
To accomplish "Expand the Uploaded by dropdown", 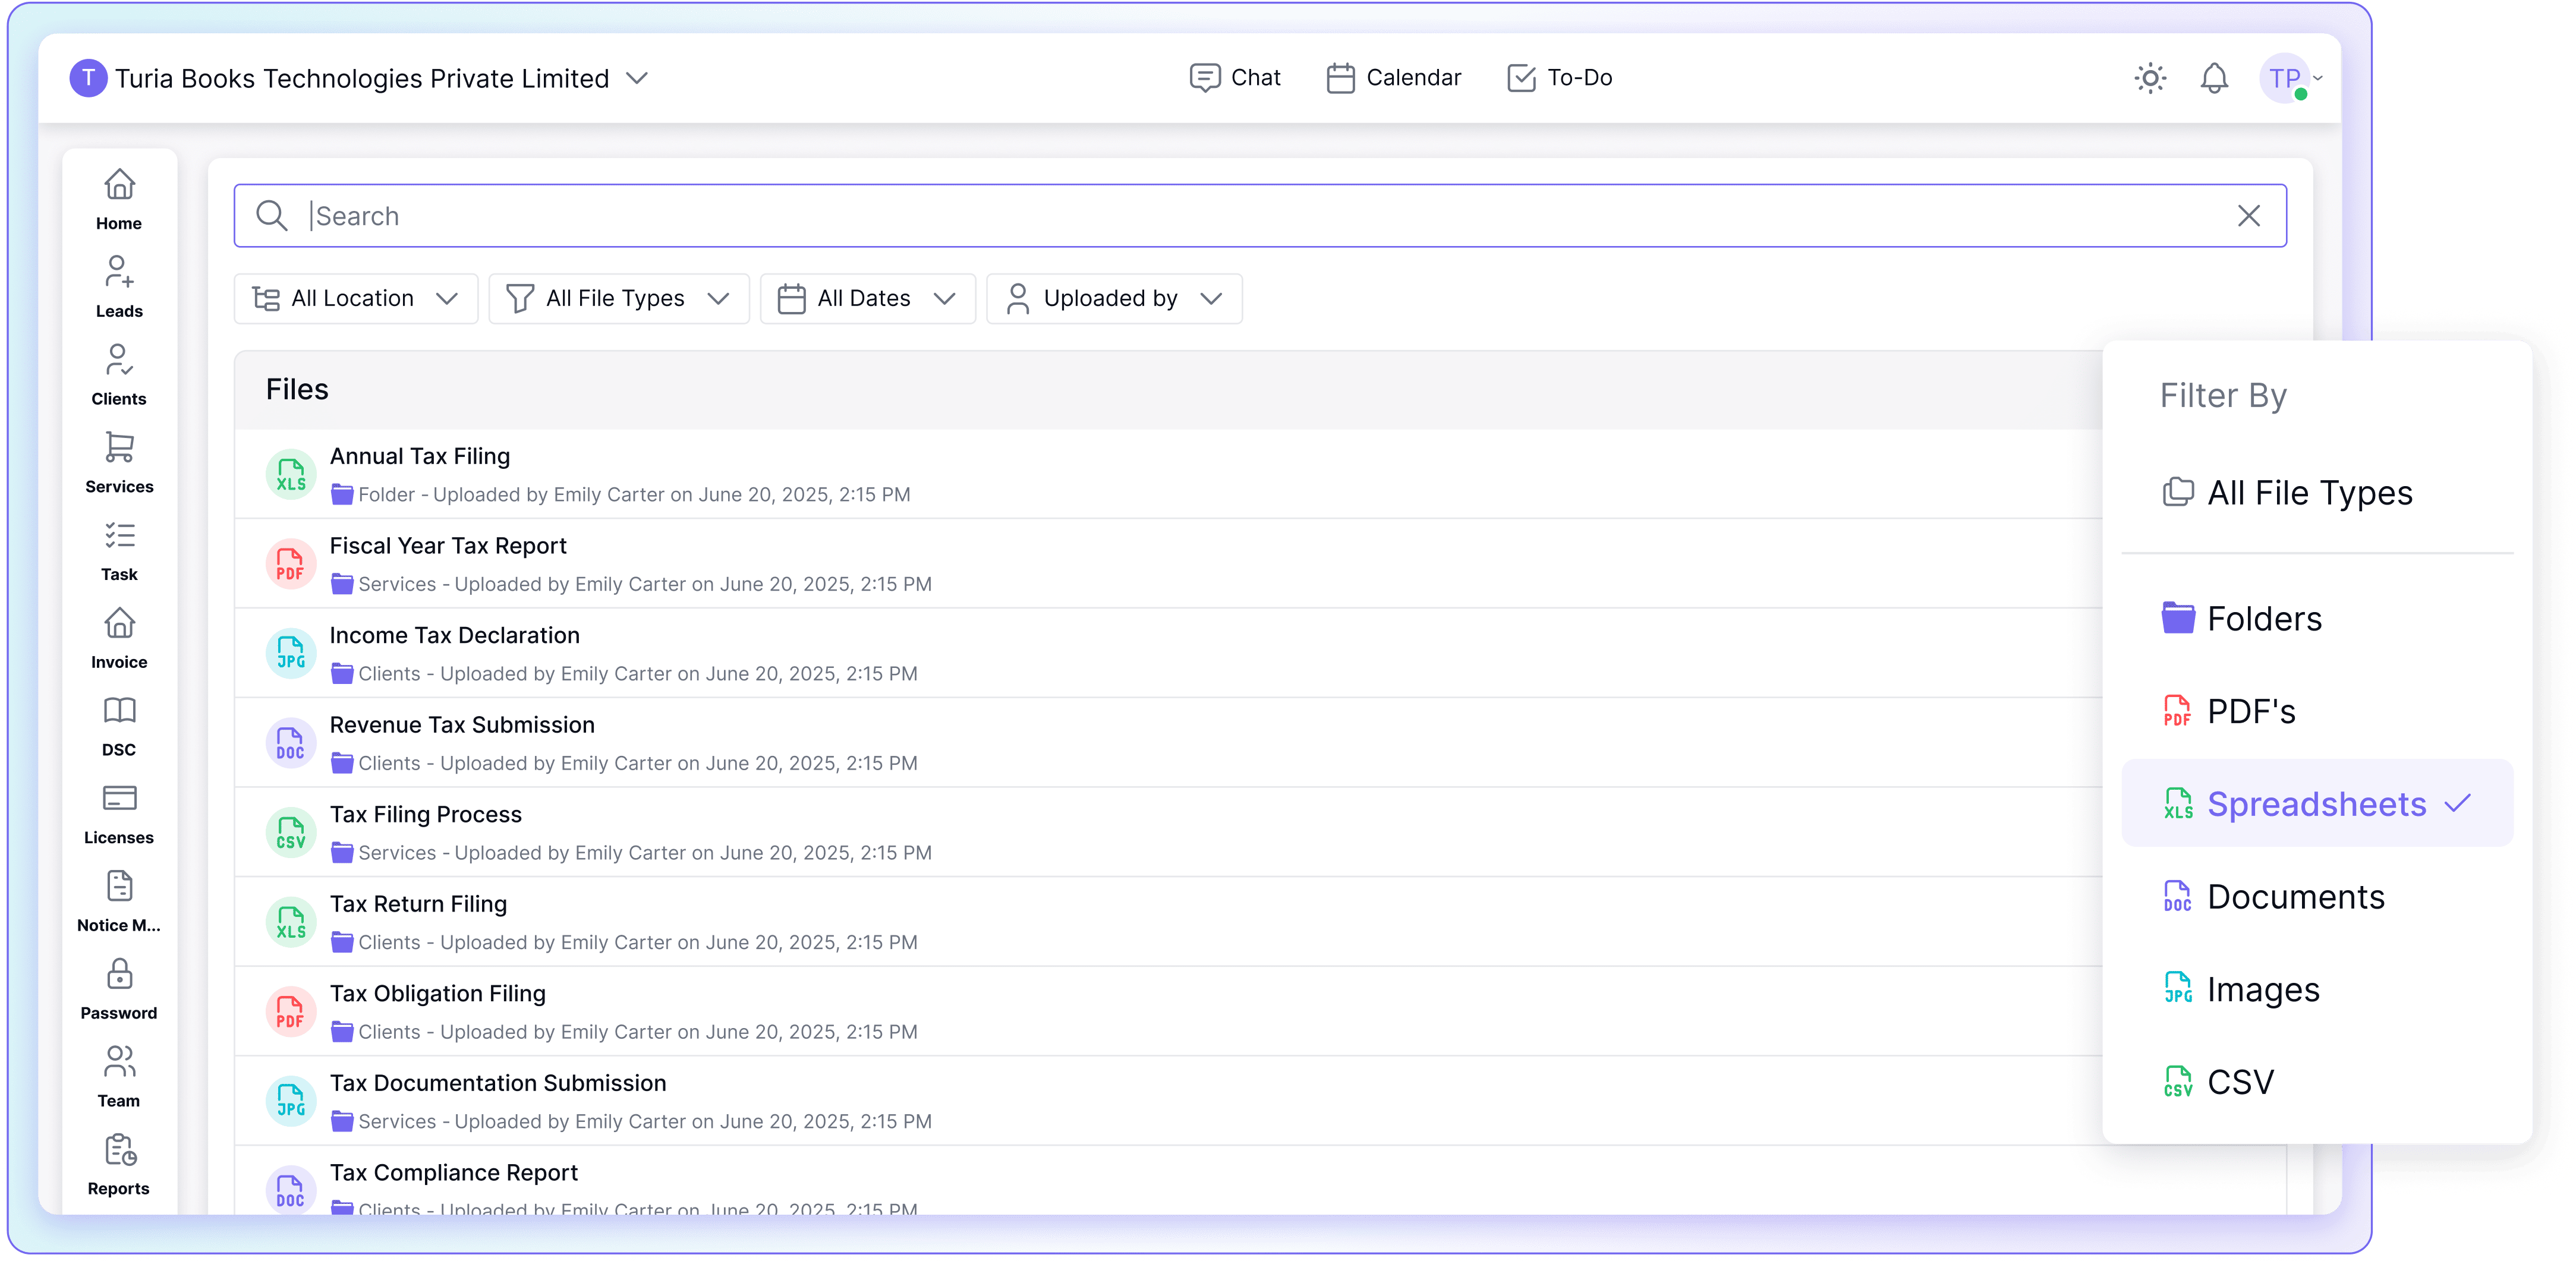I will (1114, 298).
